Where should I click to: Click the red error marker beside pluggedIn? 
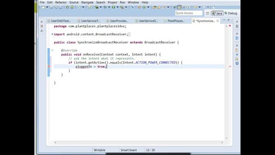coord(49,66)
